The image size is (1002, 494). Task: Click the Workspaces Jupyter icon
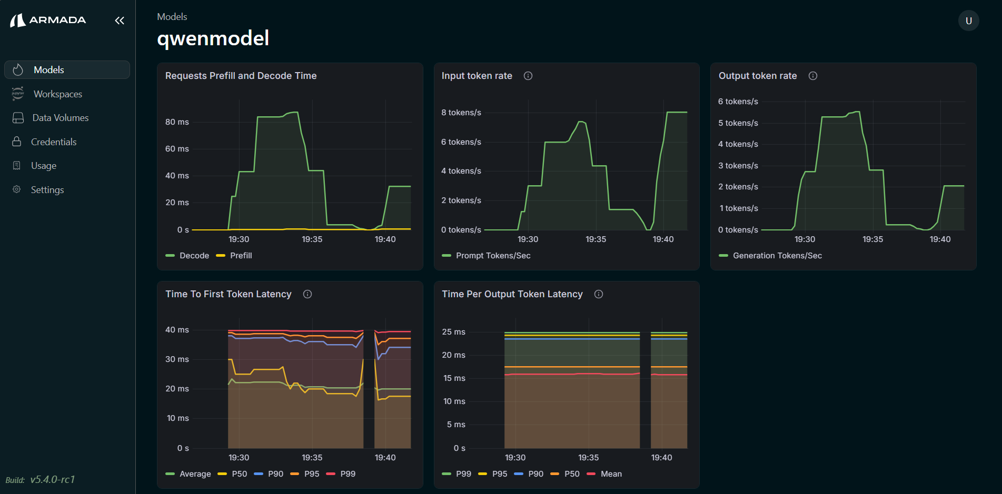(x=18, y=94)
